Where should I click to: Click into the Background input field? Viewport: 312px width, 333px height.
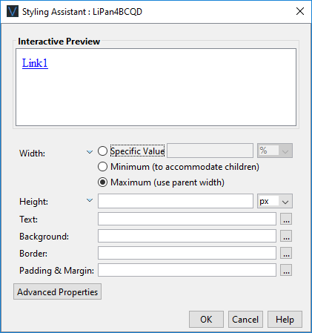pos(187,236)
